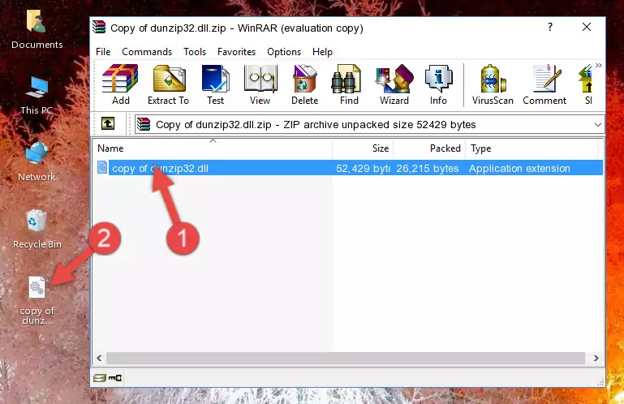Click the WinRAR title bar app icon
This screenshot has width=624, height=404.
click(99, 27)
